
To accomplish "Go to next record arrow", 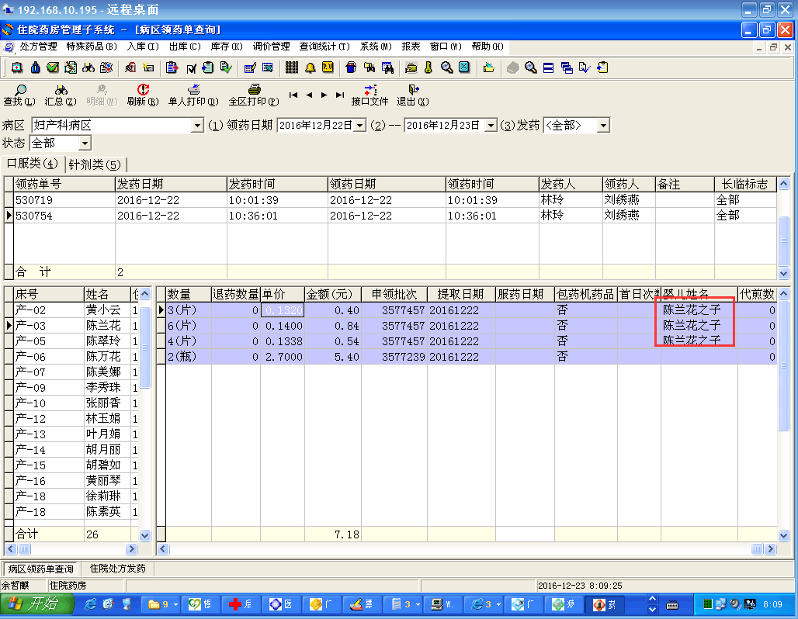I will [324, 95].
